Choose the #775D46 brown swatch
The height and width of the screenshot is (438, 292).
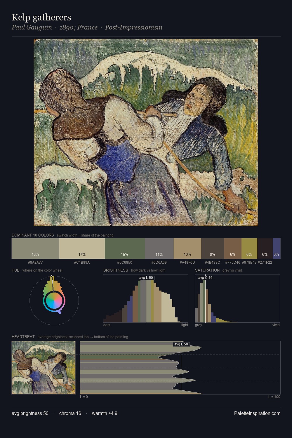[x=233, y=248]
